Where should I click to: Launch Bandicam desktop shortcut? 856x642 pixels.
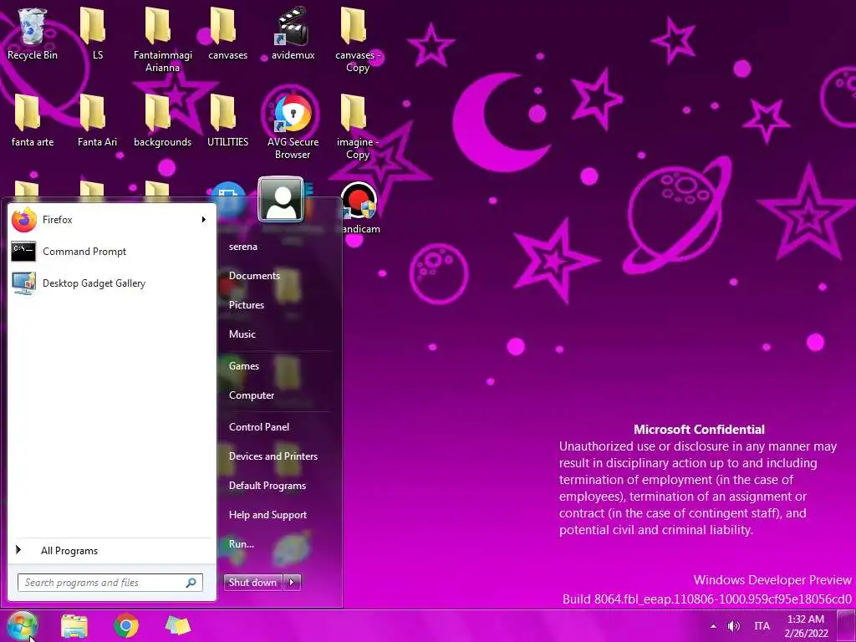[x=359, y=207]
